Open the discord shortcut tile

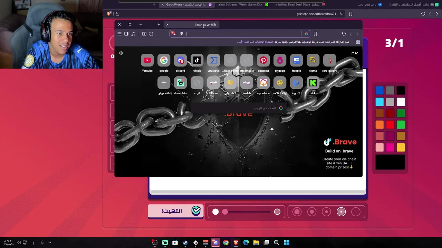pyautogui.click(x=180, y=61)
